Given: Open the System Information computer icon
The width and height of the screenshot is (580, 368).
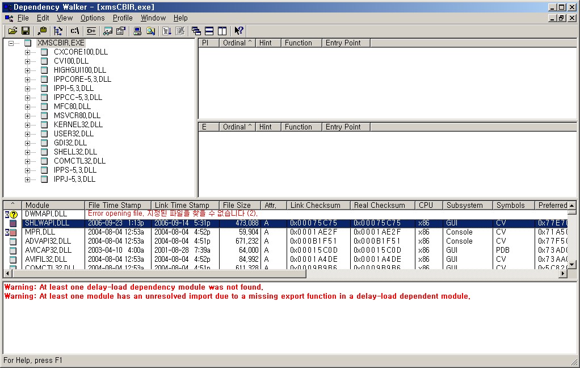Looking at the screenshot, I should coord(137,31).
